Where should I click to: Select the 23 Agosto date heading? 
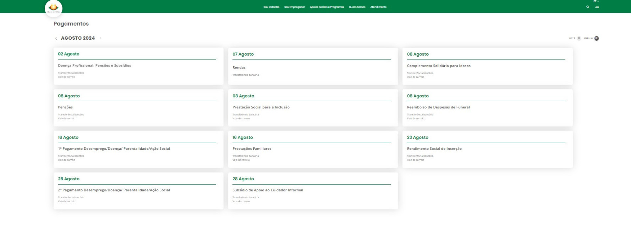(418, 137)
